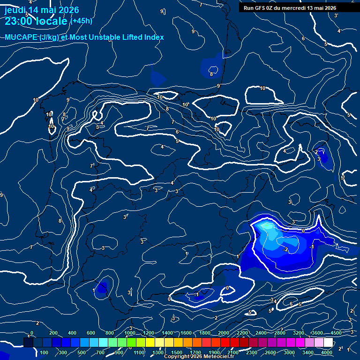Click the '700' legend scale label
Image resolution: width=360 pixels, height=360 pixels.
coord(100,352)
